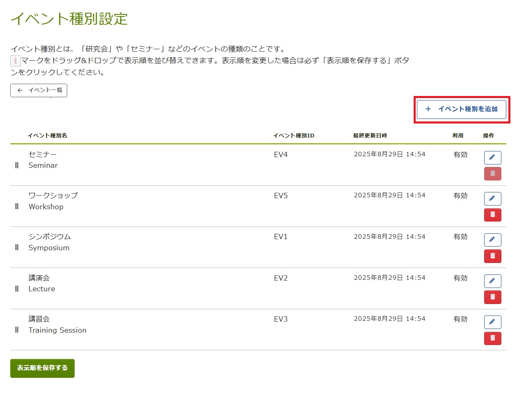The width and height of the screenshot is (519, 393).
Task: Delete the Workshop event type
Action: 492,215
